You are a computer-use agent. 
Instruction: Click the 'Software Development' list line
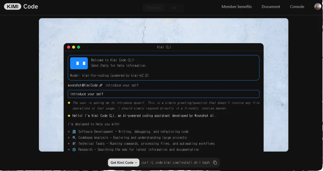pyautogui.click(x=133, y=132)
